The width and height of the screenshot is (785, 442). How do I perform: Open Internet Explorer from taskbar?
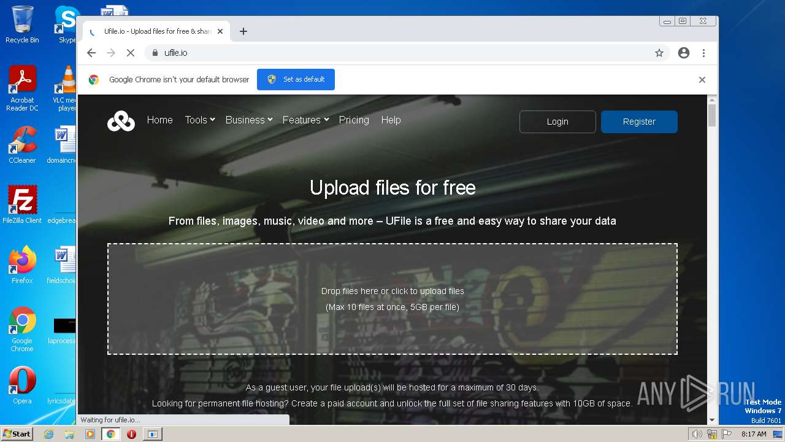(49, 434)
